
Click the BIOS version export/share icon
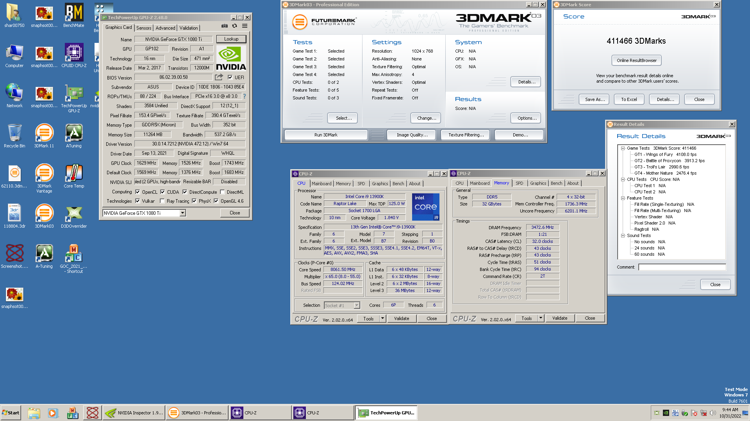[219, 77]
